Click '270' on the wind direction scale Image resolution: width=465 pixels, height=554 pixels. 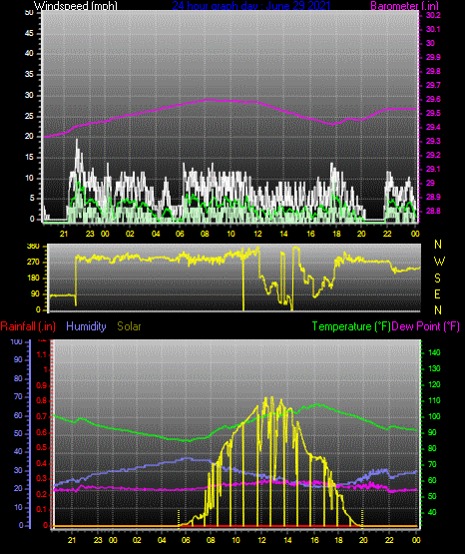[x=33, y=263]
